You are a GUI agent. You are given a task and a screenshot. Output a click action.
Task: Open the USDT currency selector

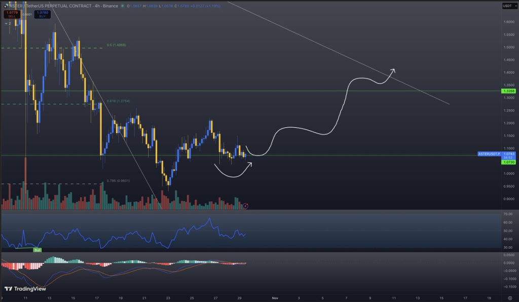(x=507, y=6)
